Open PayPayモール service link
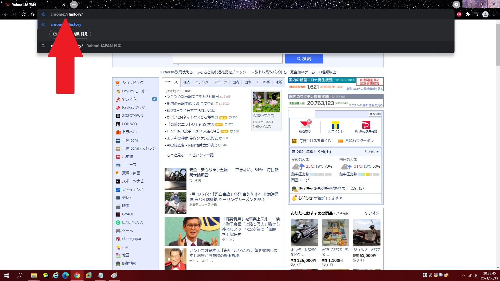500x281 pixels. (x=133, y=91)
